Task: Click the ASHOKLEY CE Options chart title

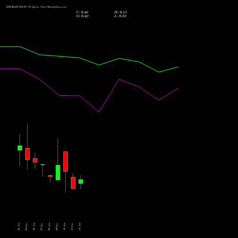Action: 36,7
